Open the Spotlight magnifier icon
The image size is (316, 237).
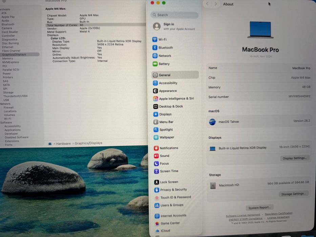coord(156,130)
